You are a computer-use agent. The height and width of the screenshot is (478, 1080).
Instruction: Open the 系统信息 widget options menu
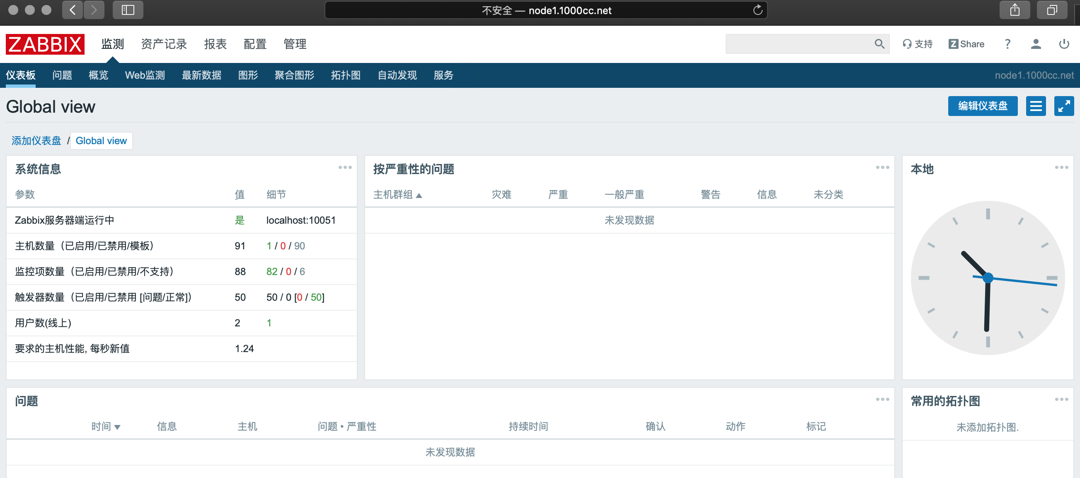coord(345,168)
